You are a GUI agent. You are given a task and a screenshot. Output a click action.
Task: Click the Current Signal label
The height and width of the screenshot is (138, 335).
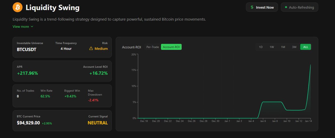tap(98, 116)
